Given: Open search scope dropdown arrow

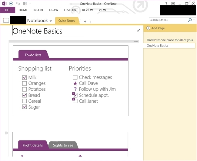Looking at the screenshot, I should click(194, 20).
